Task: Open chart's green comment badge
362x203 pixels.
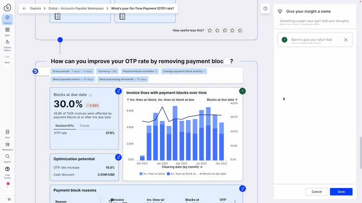Action: (242, 91)
